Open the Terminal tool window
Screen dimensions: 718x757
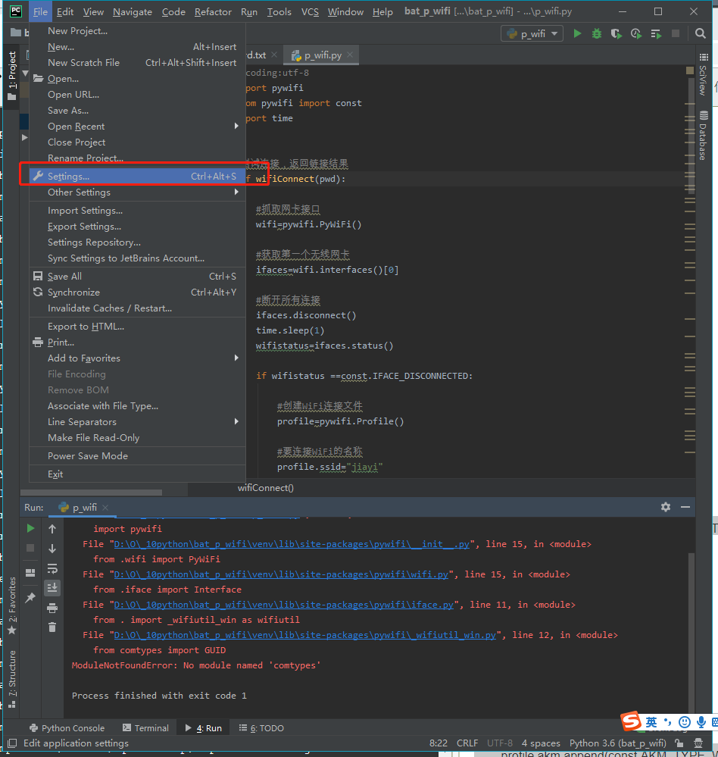coord(145,728)
